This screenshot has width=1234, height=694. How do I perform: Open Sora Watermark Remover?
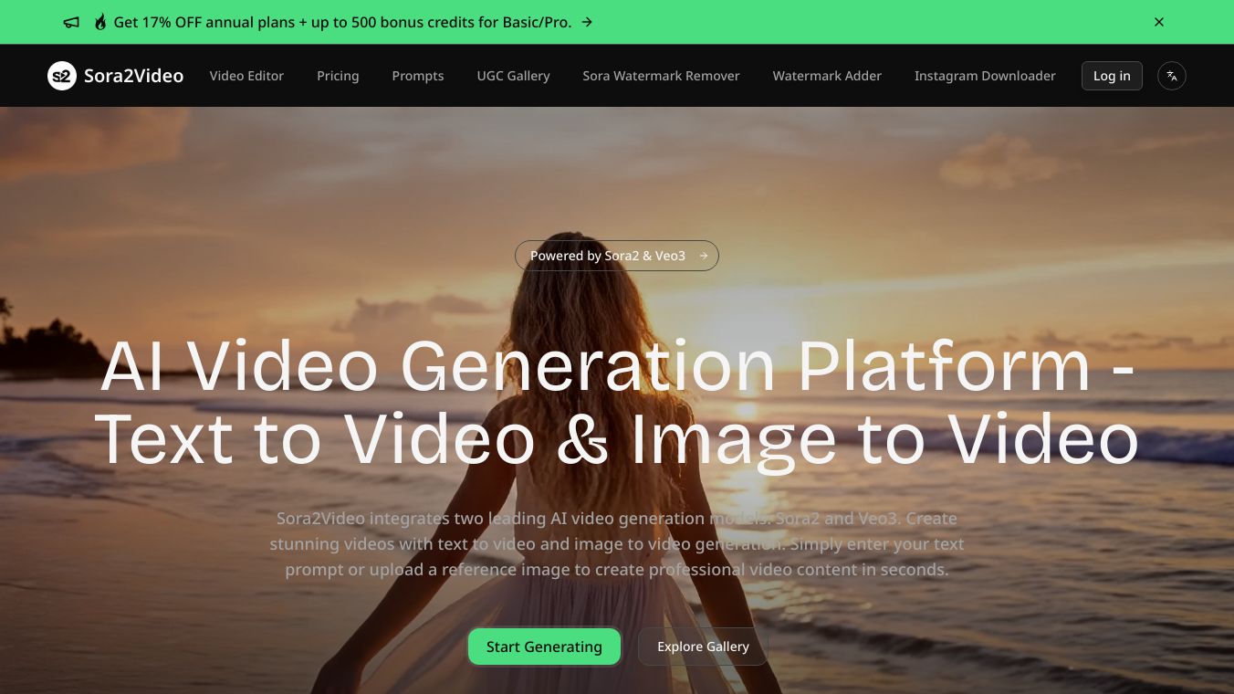tap(661, 76)
